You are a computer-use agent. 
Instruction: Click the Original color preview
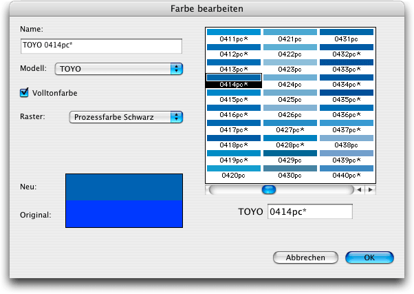pyautogui.click(x=124, y=213)
